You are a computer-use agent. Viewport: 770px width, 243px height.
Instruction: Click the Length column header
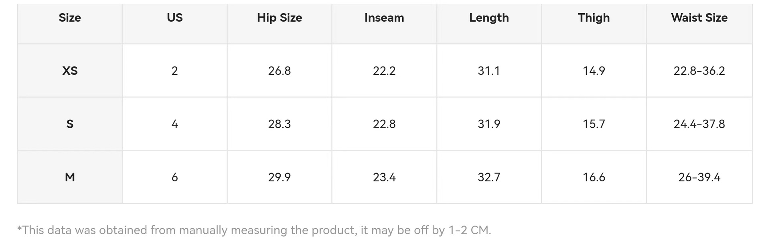489,18
